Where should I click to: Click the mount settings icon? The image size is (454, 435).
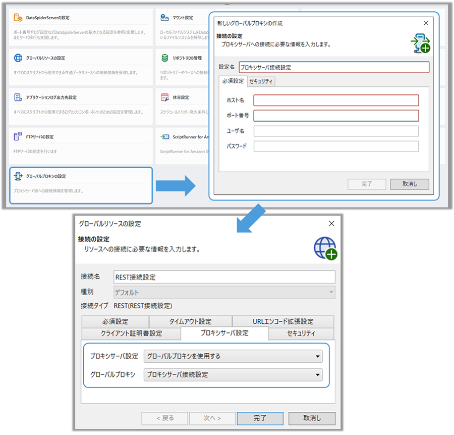coord(164,18)
